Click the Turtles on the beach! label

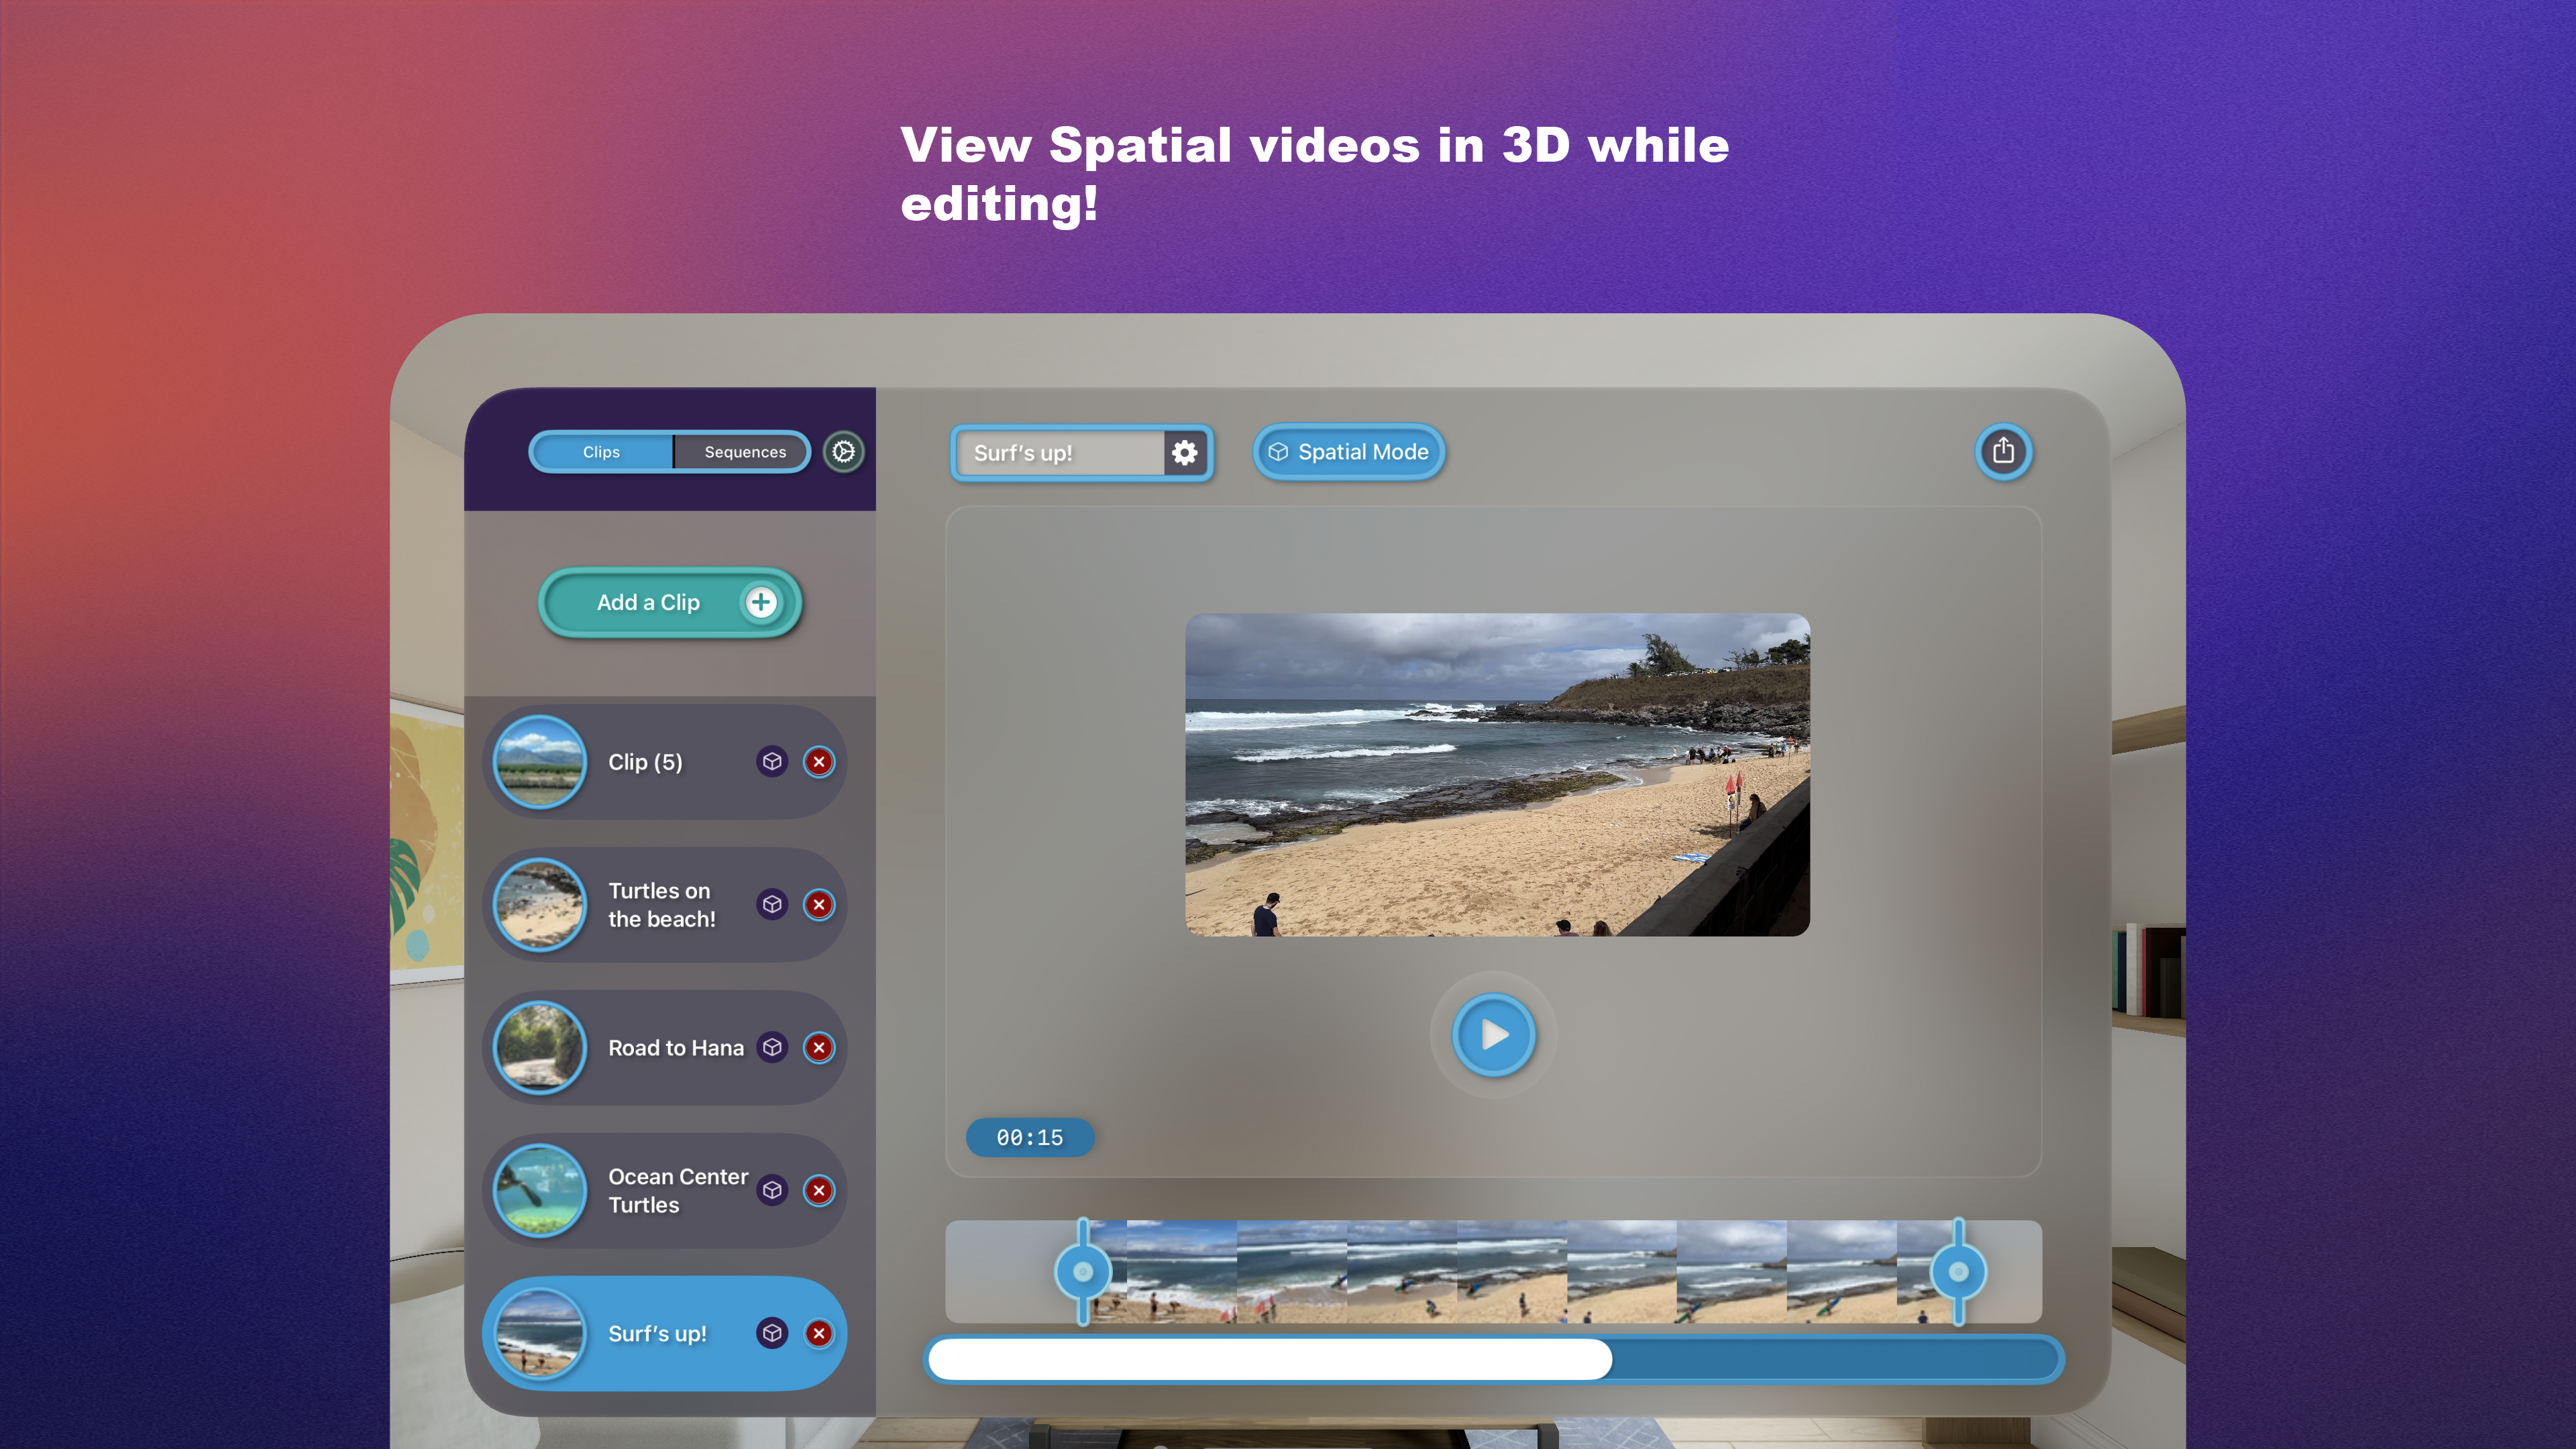pyautogui.click(x=662, y=905)
